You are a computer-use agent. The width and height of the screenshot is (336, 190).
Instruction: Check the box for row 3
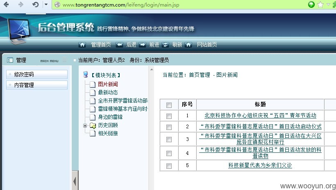click(169, 140)
